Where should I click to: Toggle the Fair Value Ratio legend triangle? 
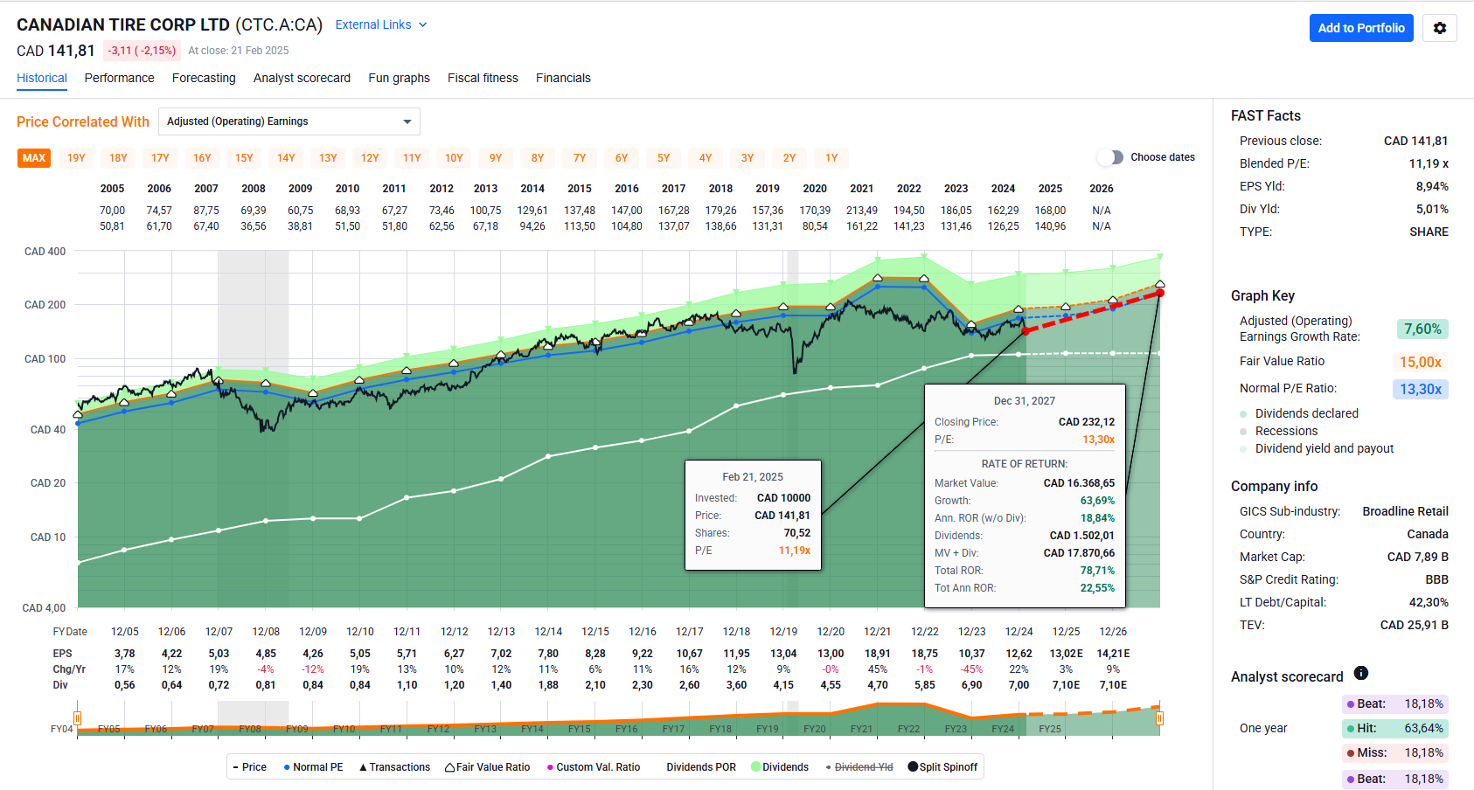(x=449, y=767)
